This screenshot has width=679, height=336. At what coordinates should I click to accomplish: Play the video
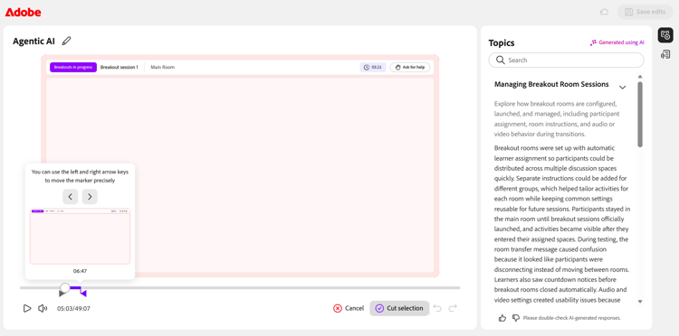(x=27, y=308)
